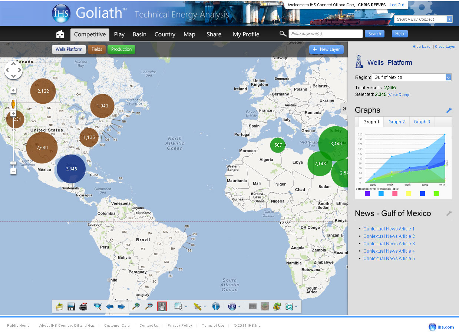Viewport: 459px width, 336px height.
Task: Click the binoculars search toolbar icon
Action: click(x=98, y=306)
